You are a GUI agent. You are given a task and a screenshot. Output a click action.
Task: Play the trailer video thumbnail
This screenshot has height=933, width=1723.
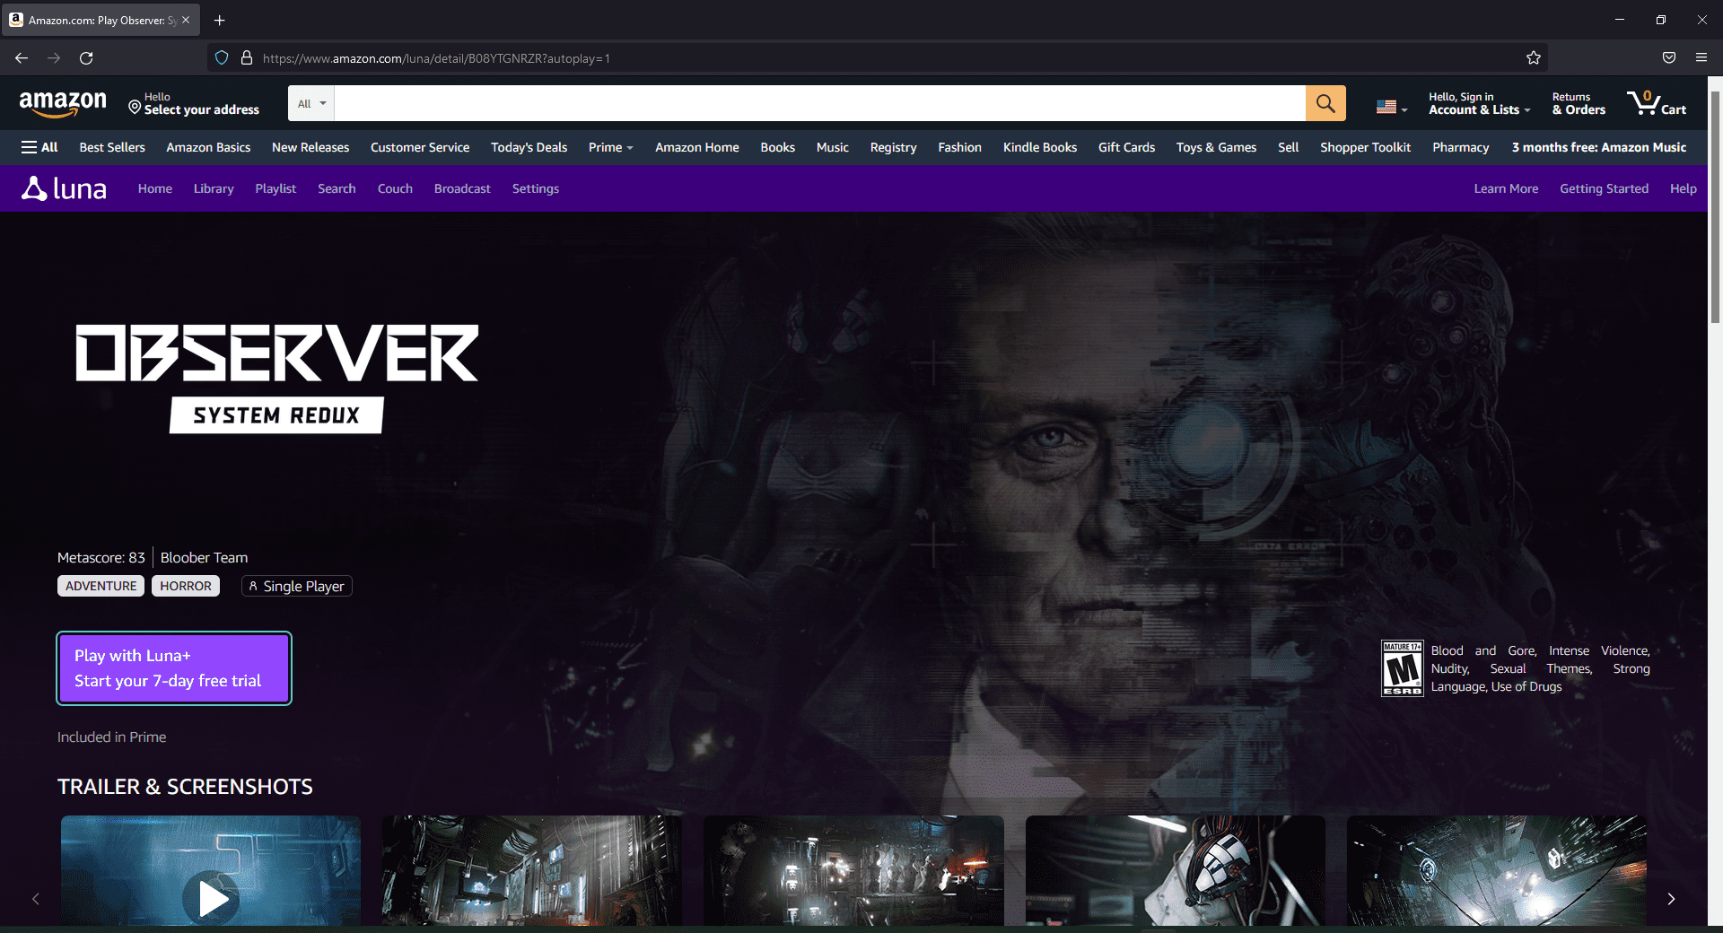(211, 870)
